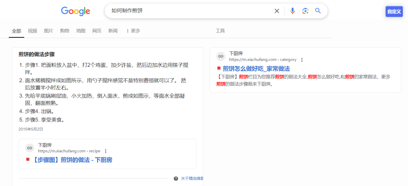The width and height of the screenshot is (408, 186).
Task: Click the 【下厨房】 description snippet text
Action: coord(303,80)
